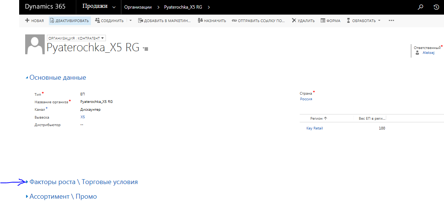Click НАЗНАЧИТЬ command
The image size is (444, 211).
212,21
